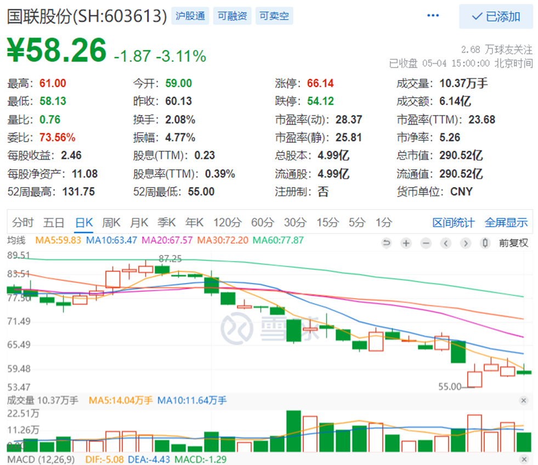Switch to the 1分 chart tab
Viewport: 538px width, 465px height.
point(383,223)
